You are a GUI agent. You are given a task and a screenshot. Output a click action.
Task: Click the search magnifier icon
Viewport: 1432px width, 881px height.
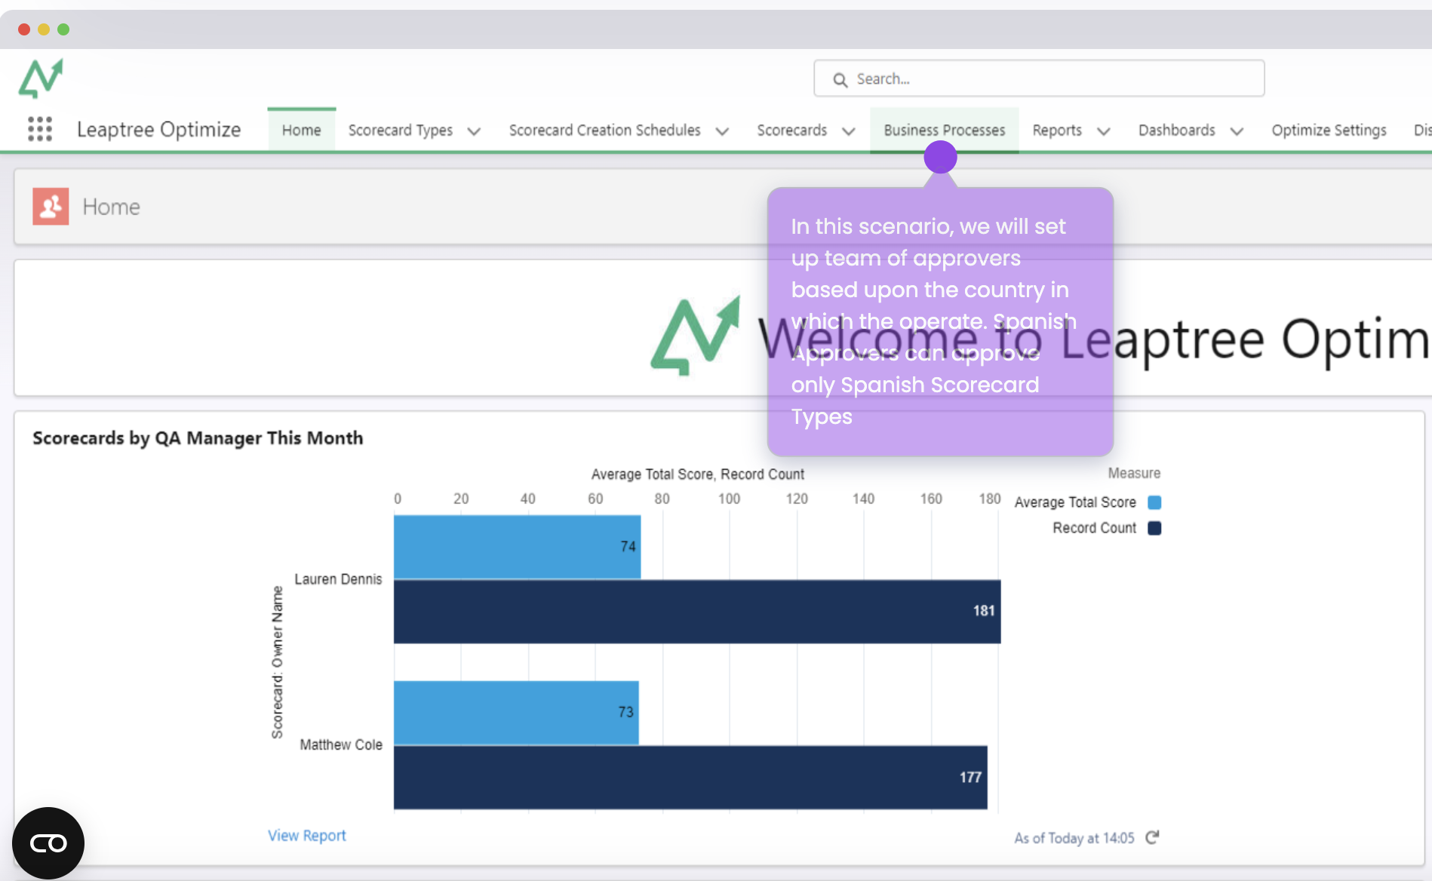coord(840,79)
